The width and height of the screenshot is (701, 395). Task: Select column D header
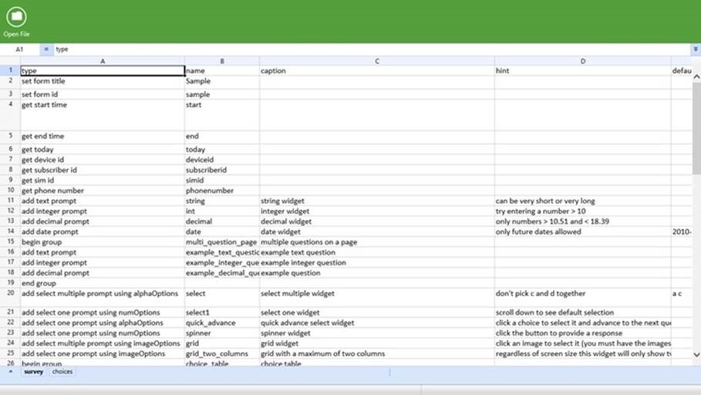[x=582, y=61]
